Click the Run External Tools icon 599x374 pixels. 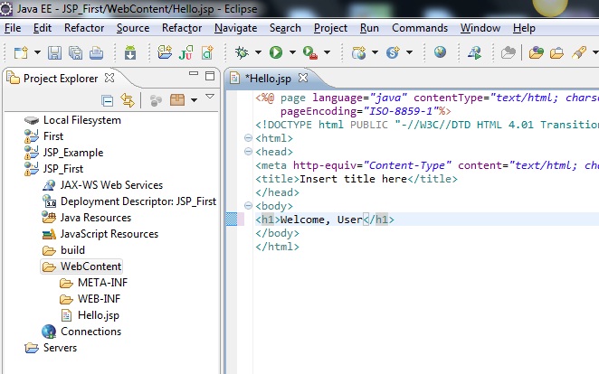coord(309,52)
